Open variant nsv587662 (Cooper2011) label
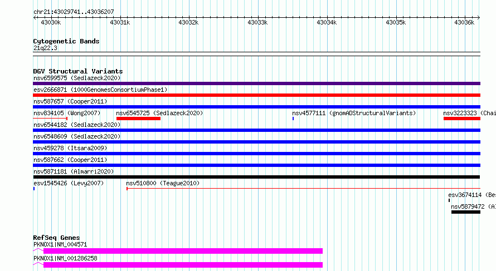This screenshot has width=496, height=271. [x=70, y=160]
